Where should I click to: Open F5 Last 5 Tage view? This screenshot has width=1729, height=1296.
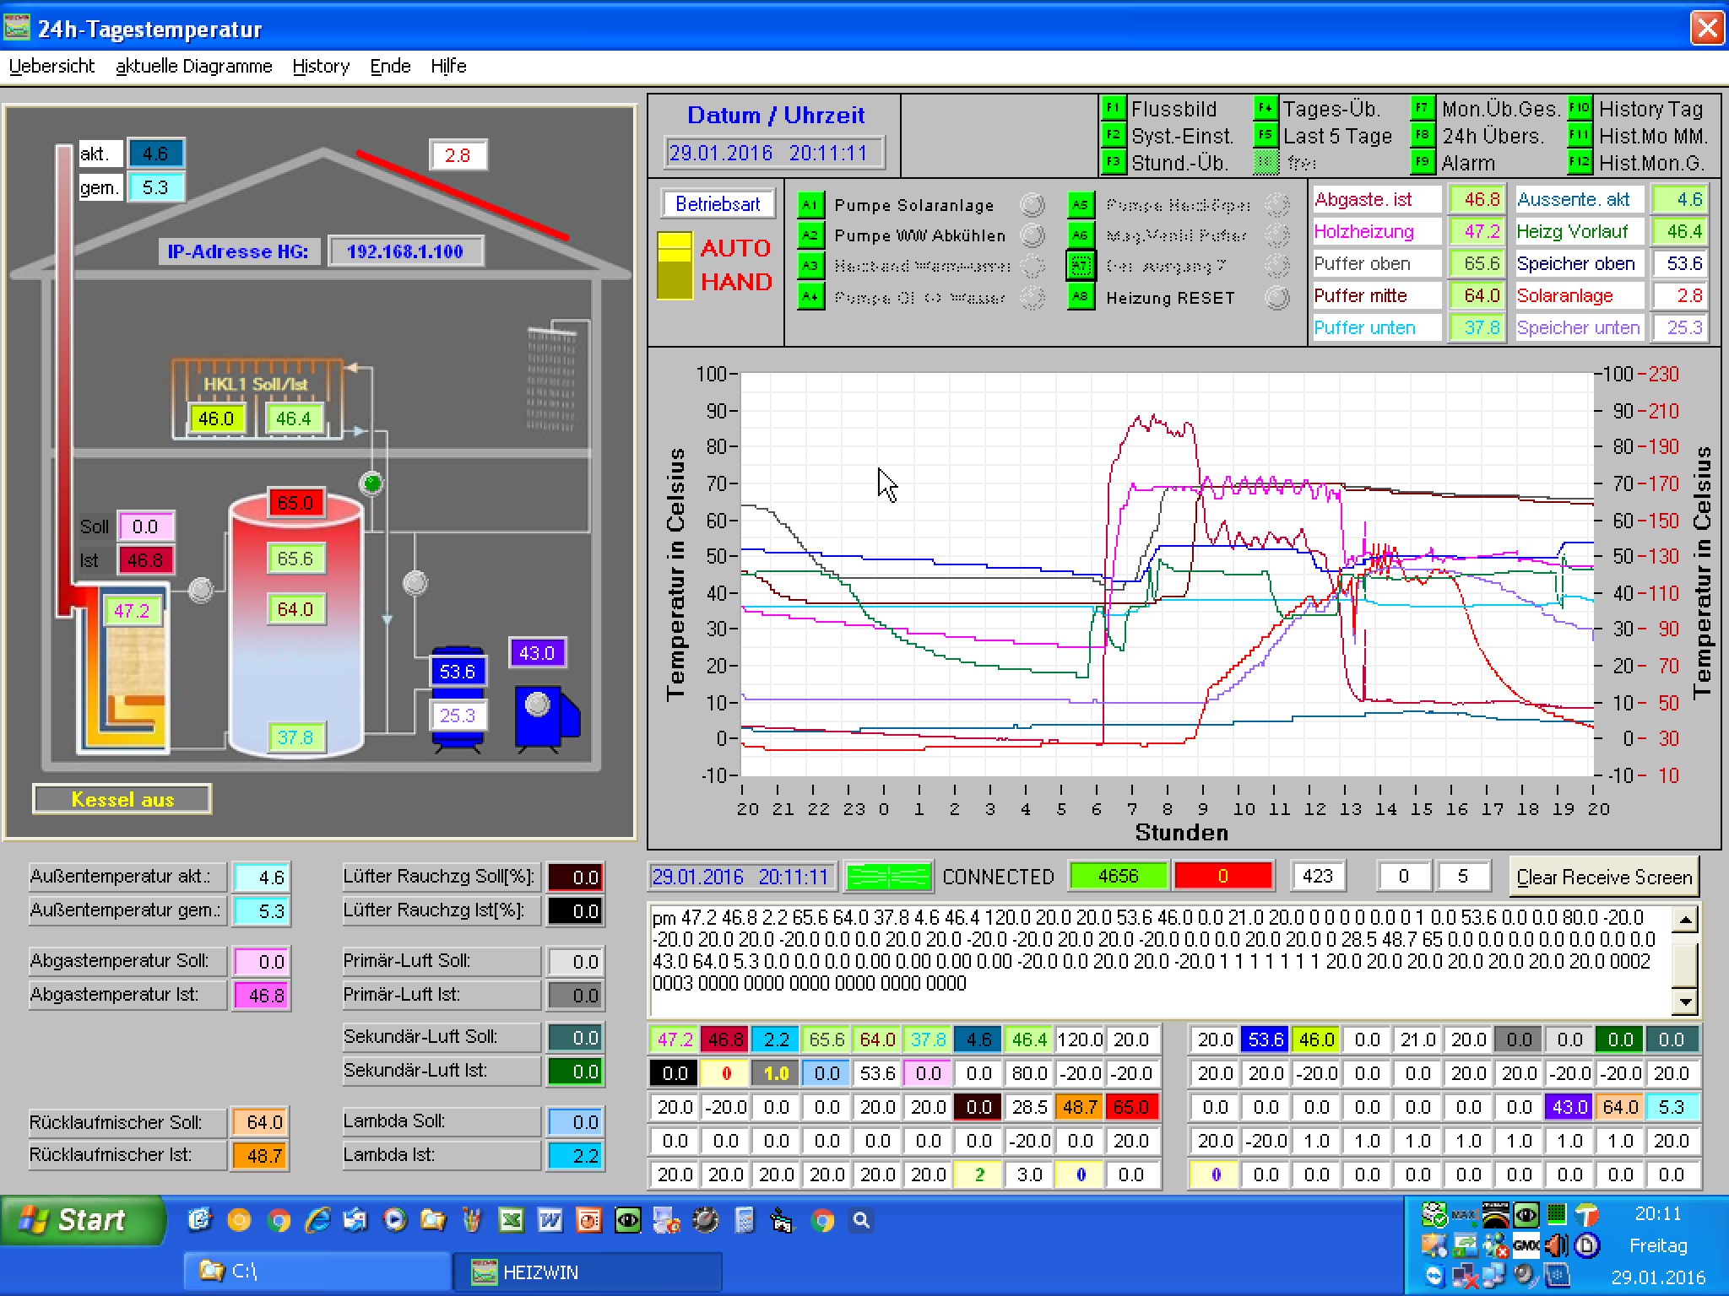tap(1265, 136)
